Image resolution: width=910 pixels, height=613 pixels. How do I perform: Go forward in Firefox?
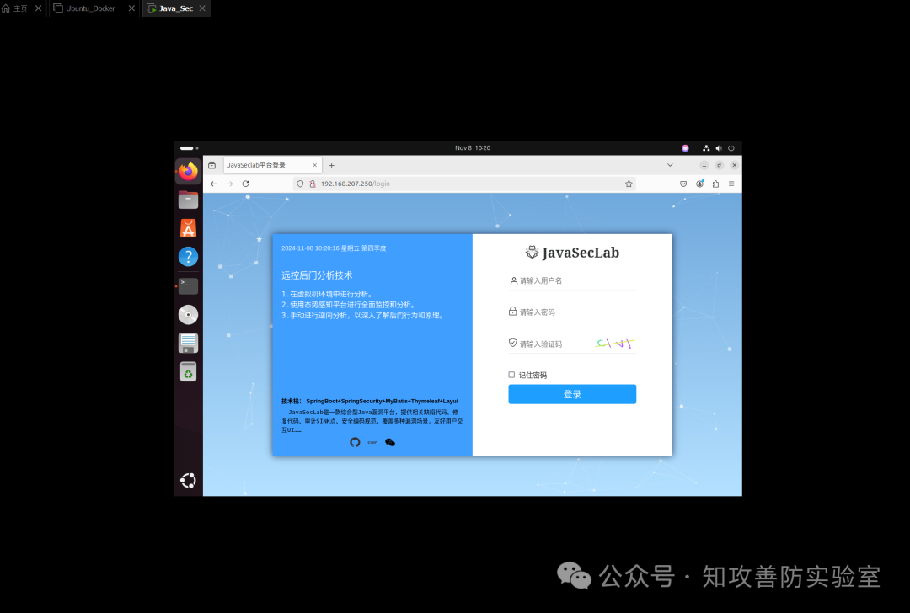pyautogui.click(x=230, y=184)
